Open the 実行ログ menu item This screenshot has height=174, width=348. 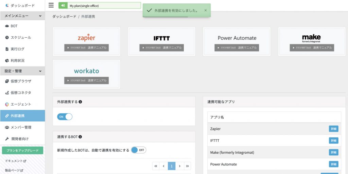click(22, 49)
